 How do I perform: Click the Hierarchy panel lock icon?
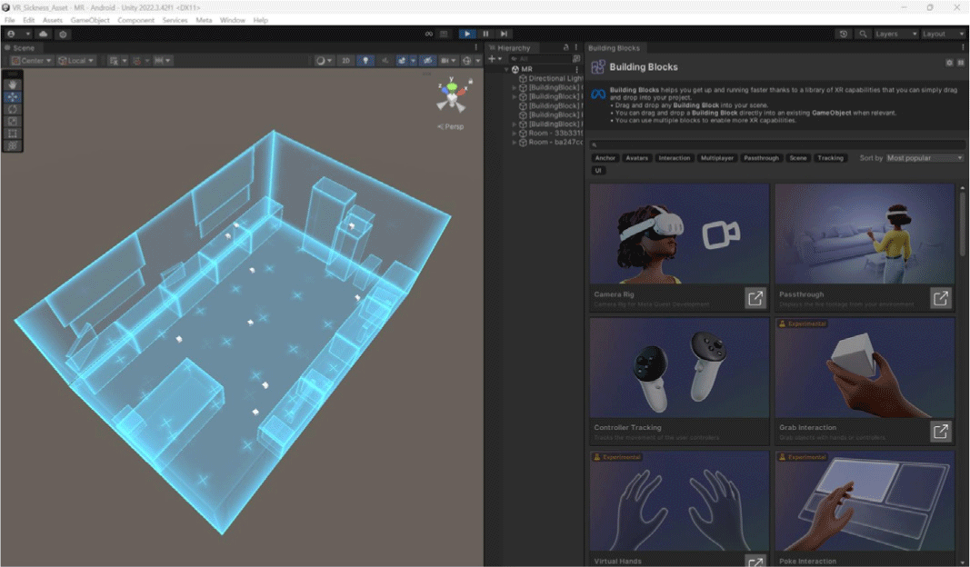tap(566, 47)
